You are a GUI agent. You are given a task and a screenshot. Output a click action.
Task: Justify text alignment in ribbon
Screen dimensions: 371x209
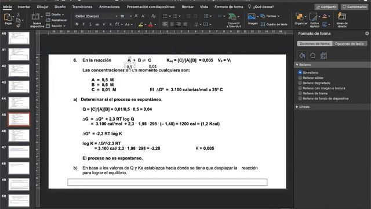(185, 24)
